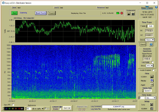Check the Use UTC checkbox
The width and height of the screenshot is (159, 112).
(13, 105)
